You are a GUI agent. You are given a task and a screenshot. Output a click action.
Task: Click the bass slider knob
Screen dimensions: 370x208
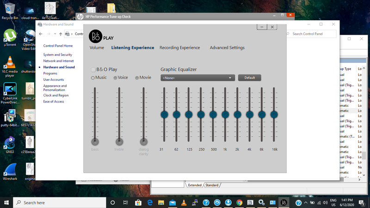coord(95,142)
